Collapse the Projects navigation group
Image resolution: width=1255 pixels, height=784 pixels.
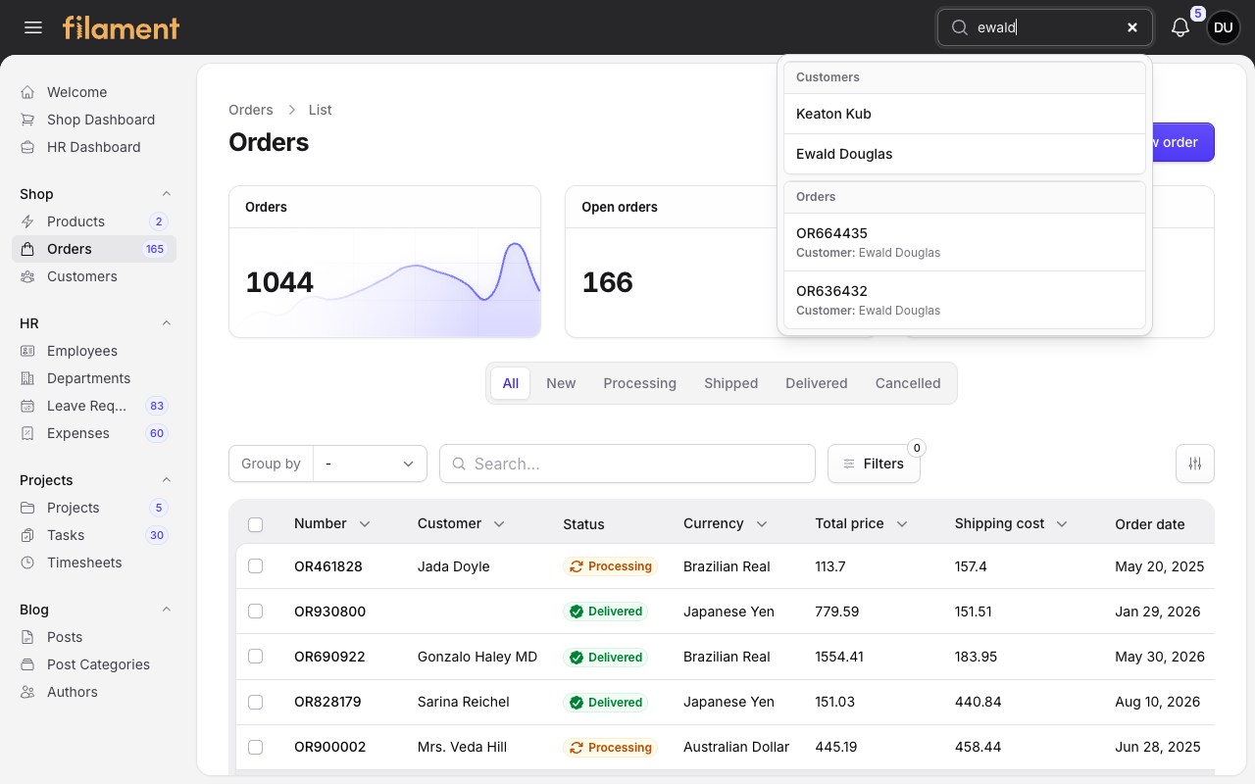coord(167,480)
